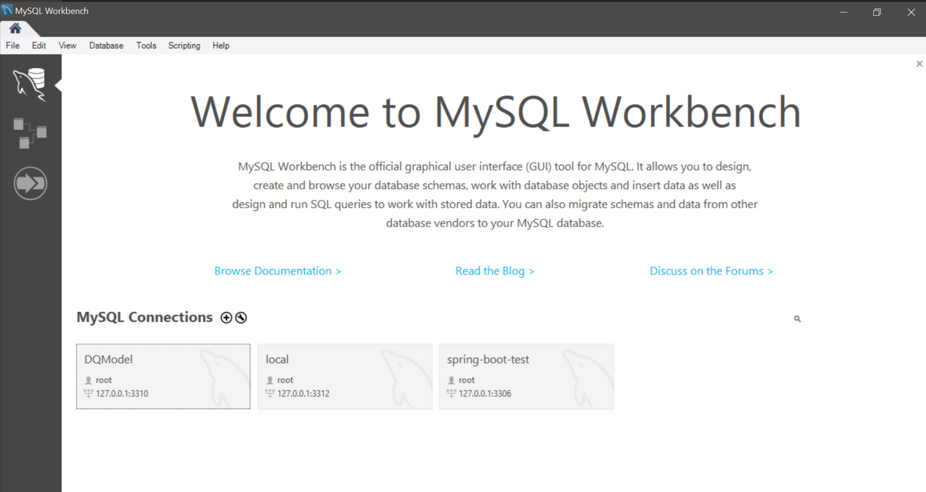Screen dimensions: 926x492
Task: Click the root user icon on spring-boot-test
Action: point(451,380)
